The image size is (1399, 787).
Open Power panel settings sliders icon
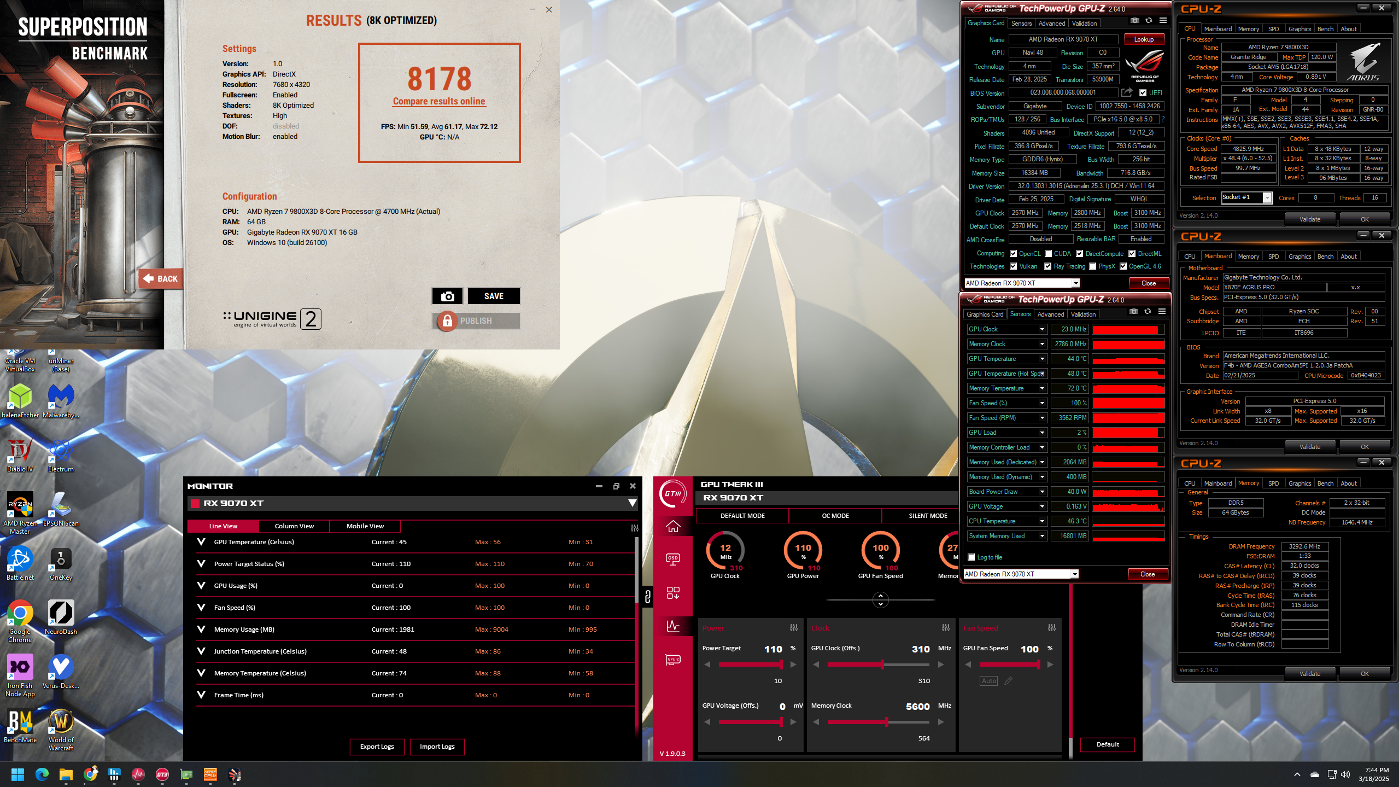pos(794,628)
